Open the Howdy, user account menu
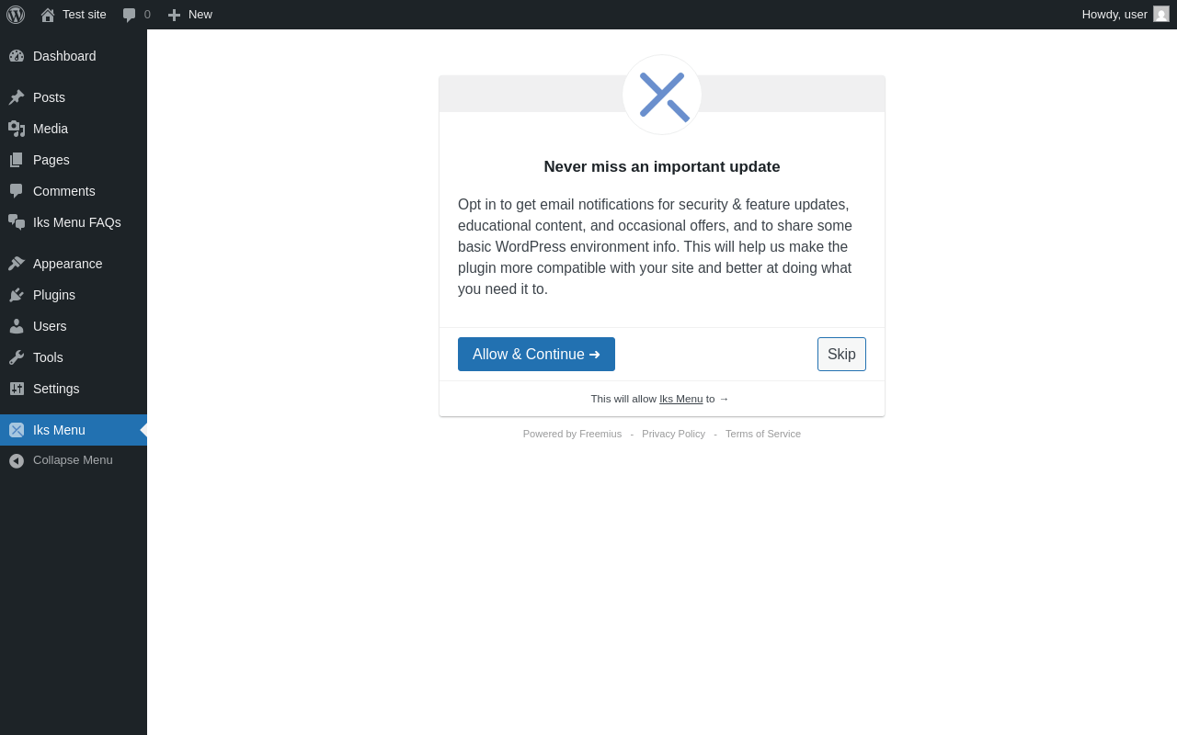The height and width of the screenshot is (735, 1177). coord(1126,15)
